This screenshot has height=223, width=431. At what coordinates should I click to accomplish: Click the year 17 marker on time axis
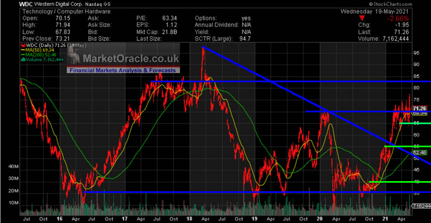point(124,219)
